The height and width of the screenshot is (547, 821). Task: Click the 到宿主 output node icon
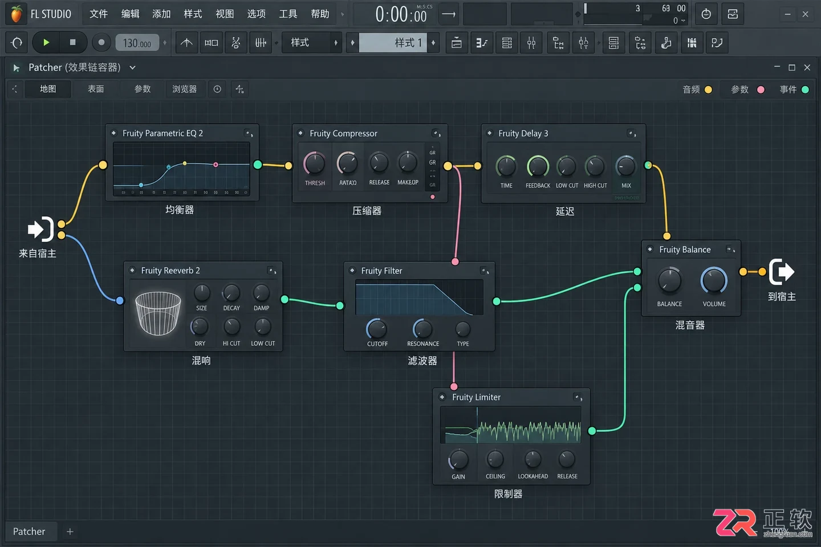pos(782,272)
